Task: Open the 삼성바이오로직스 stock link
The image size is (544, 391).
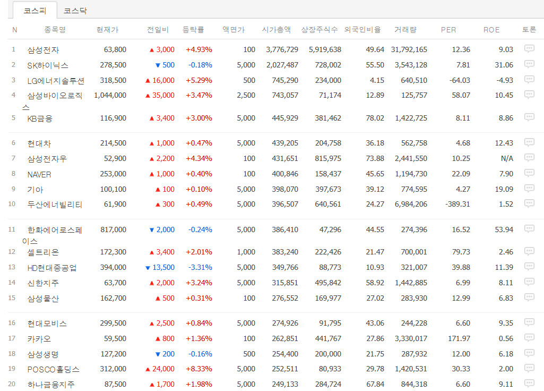Action: click(53, 101)
